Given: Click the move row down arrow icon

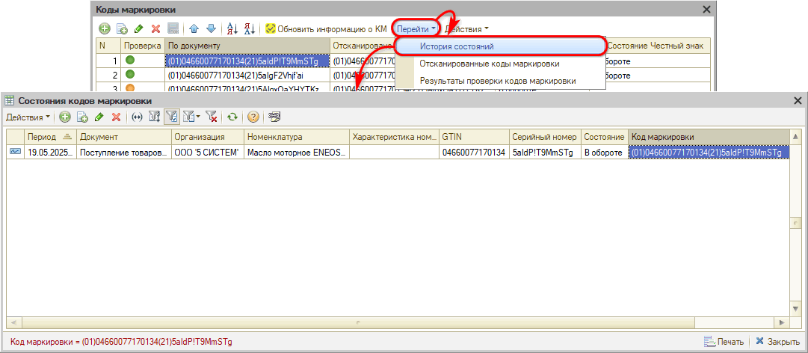Looking at the screenshot, I should point(212,29).
